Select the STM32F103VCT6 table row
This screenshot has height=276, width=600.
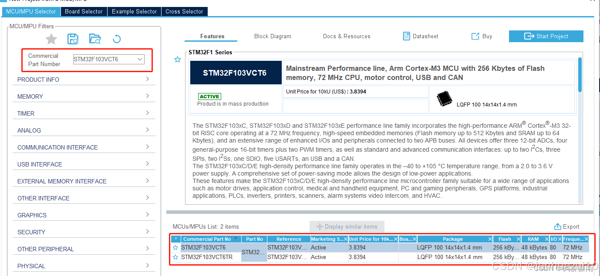tap(380, 248)
